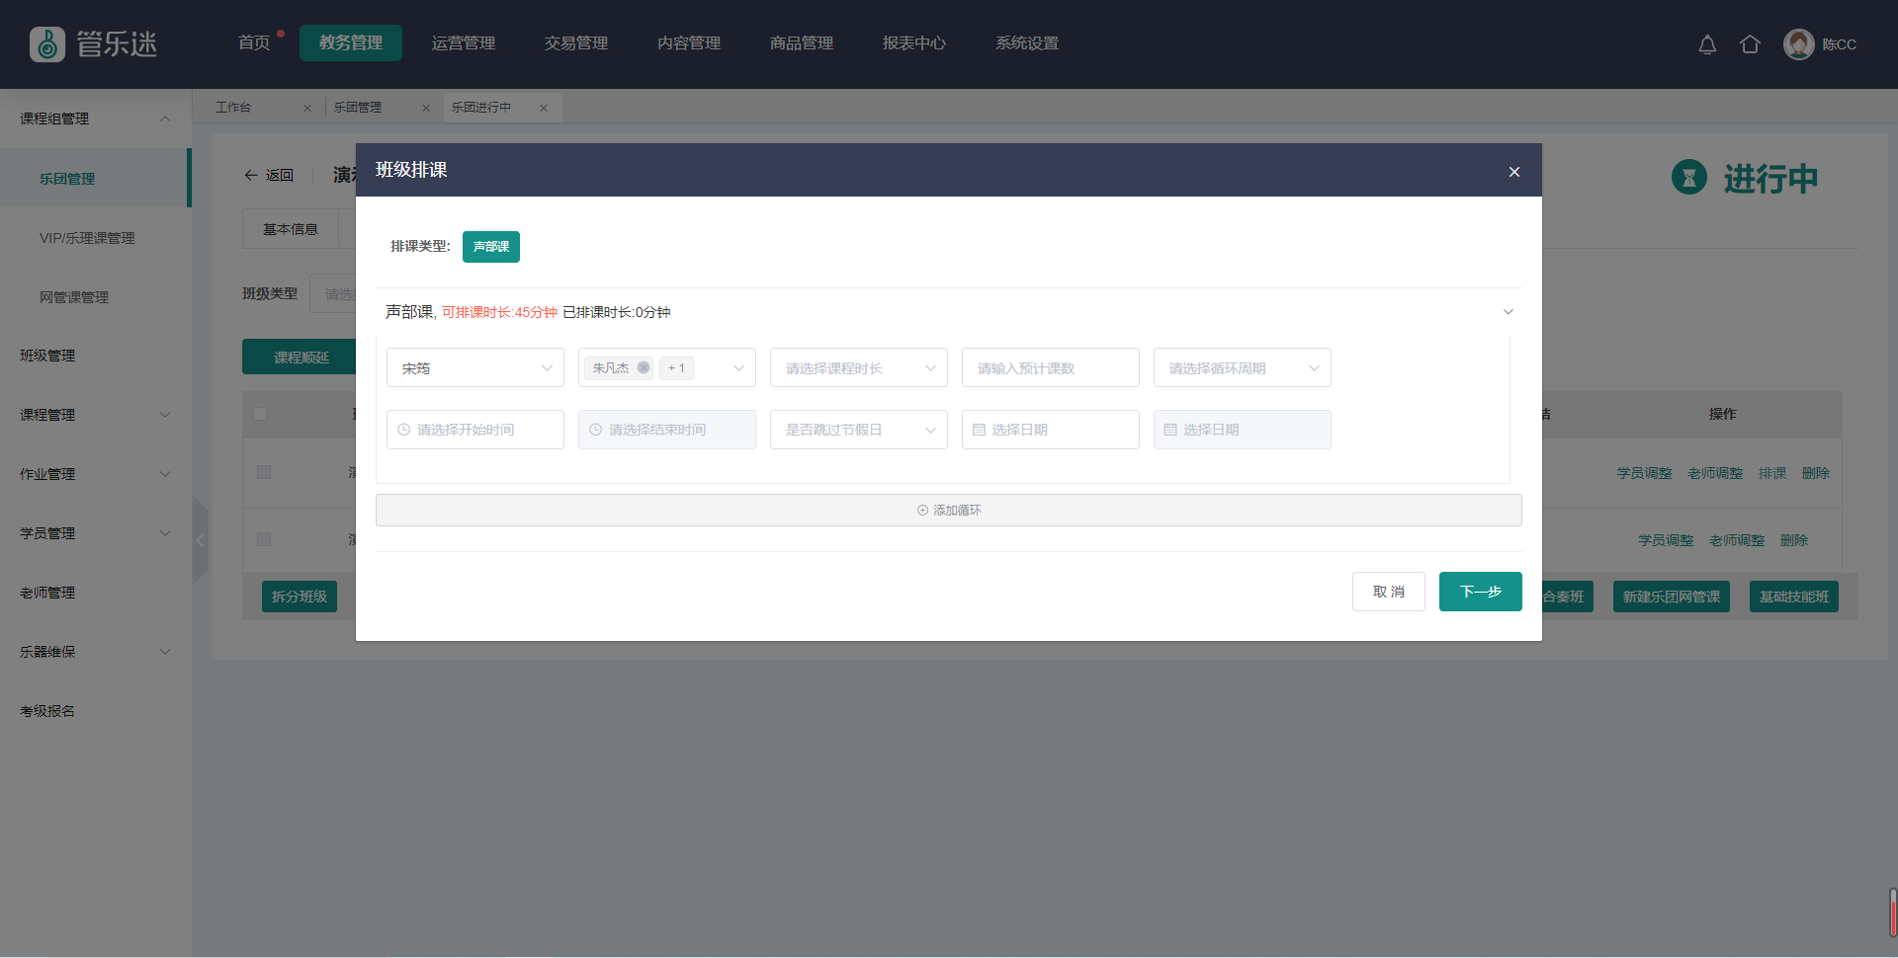Collapse the 声部课 section chevron

click(x=1508, y=312)
